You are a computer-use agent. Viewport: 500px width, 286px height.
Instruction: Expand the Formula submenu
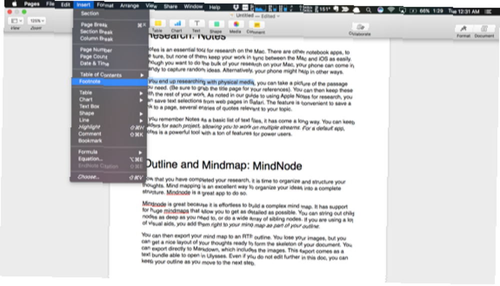pyautogui.click(x=108, y=152)
